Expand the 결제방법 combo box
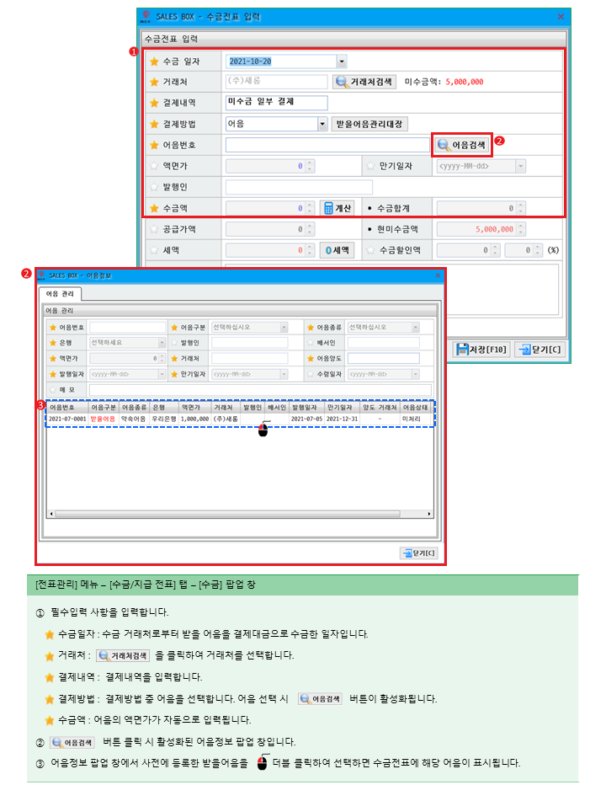Viewport: 606px width, 785px height. [x=322, y=124]
